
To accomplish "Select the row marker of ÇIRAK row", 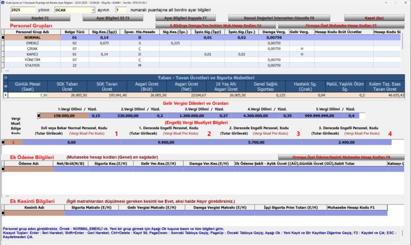I will [x=3, y=49].
